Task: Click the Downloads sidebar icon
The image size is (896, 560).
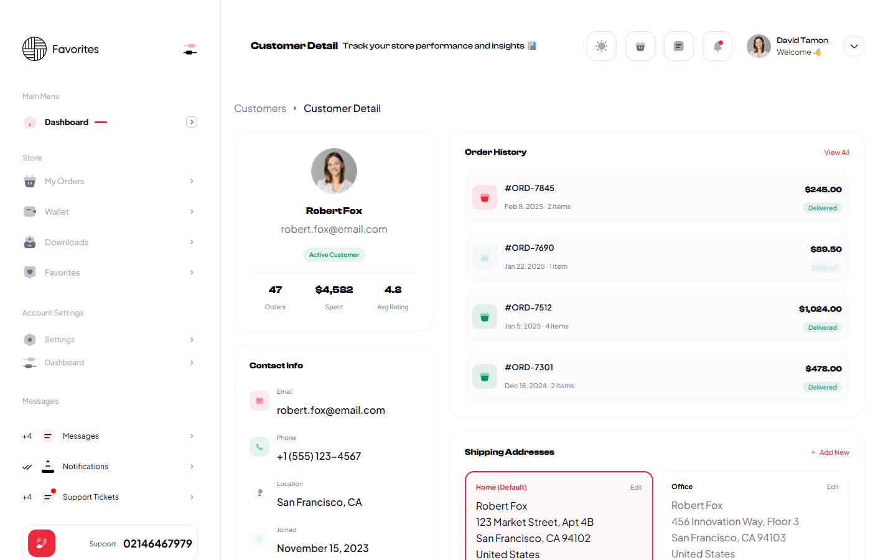Action: click(30, 242)
